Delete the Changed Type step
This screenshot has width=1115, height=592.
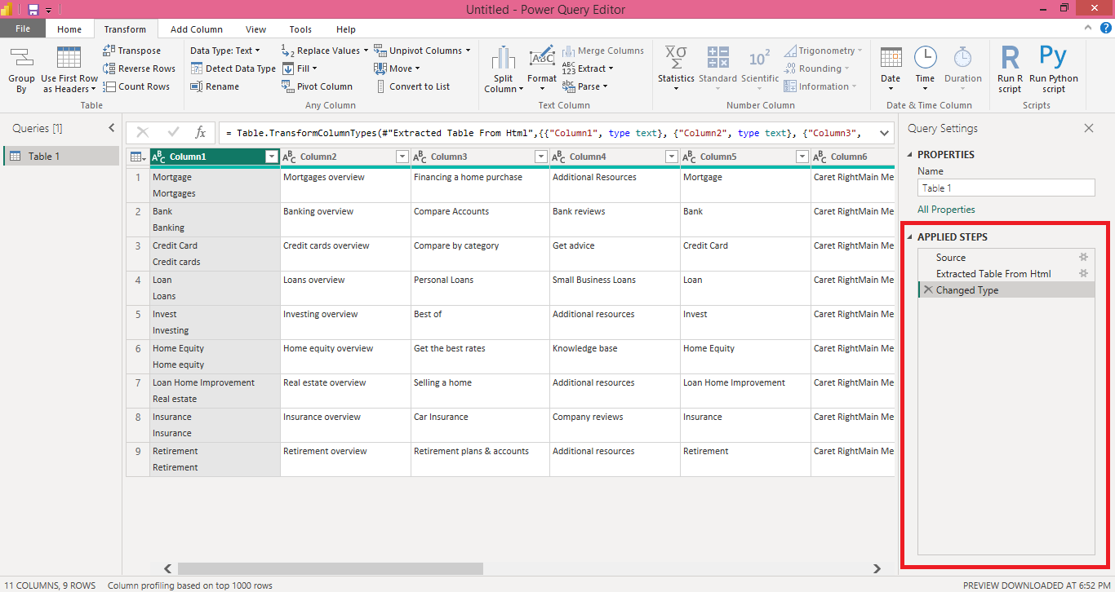click(x=928, y=289)
